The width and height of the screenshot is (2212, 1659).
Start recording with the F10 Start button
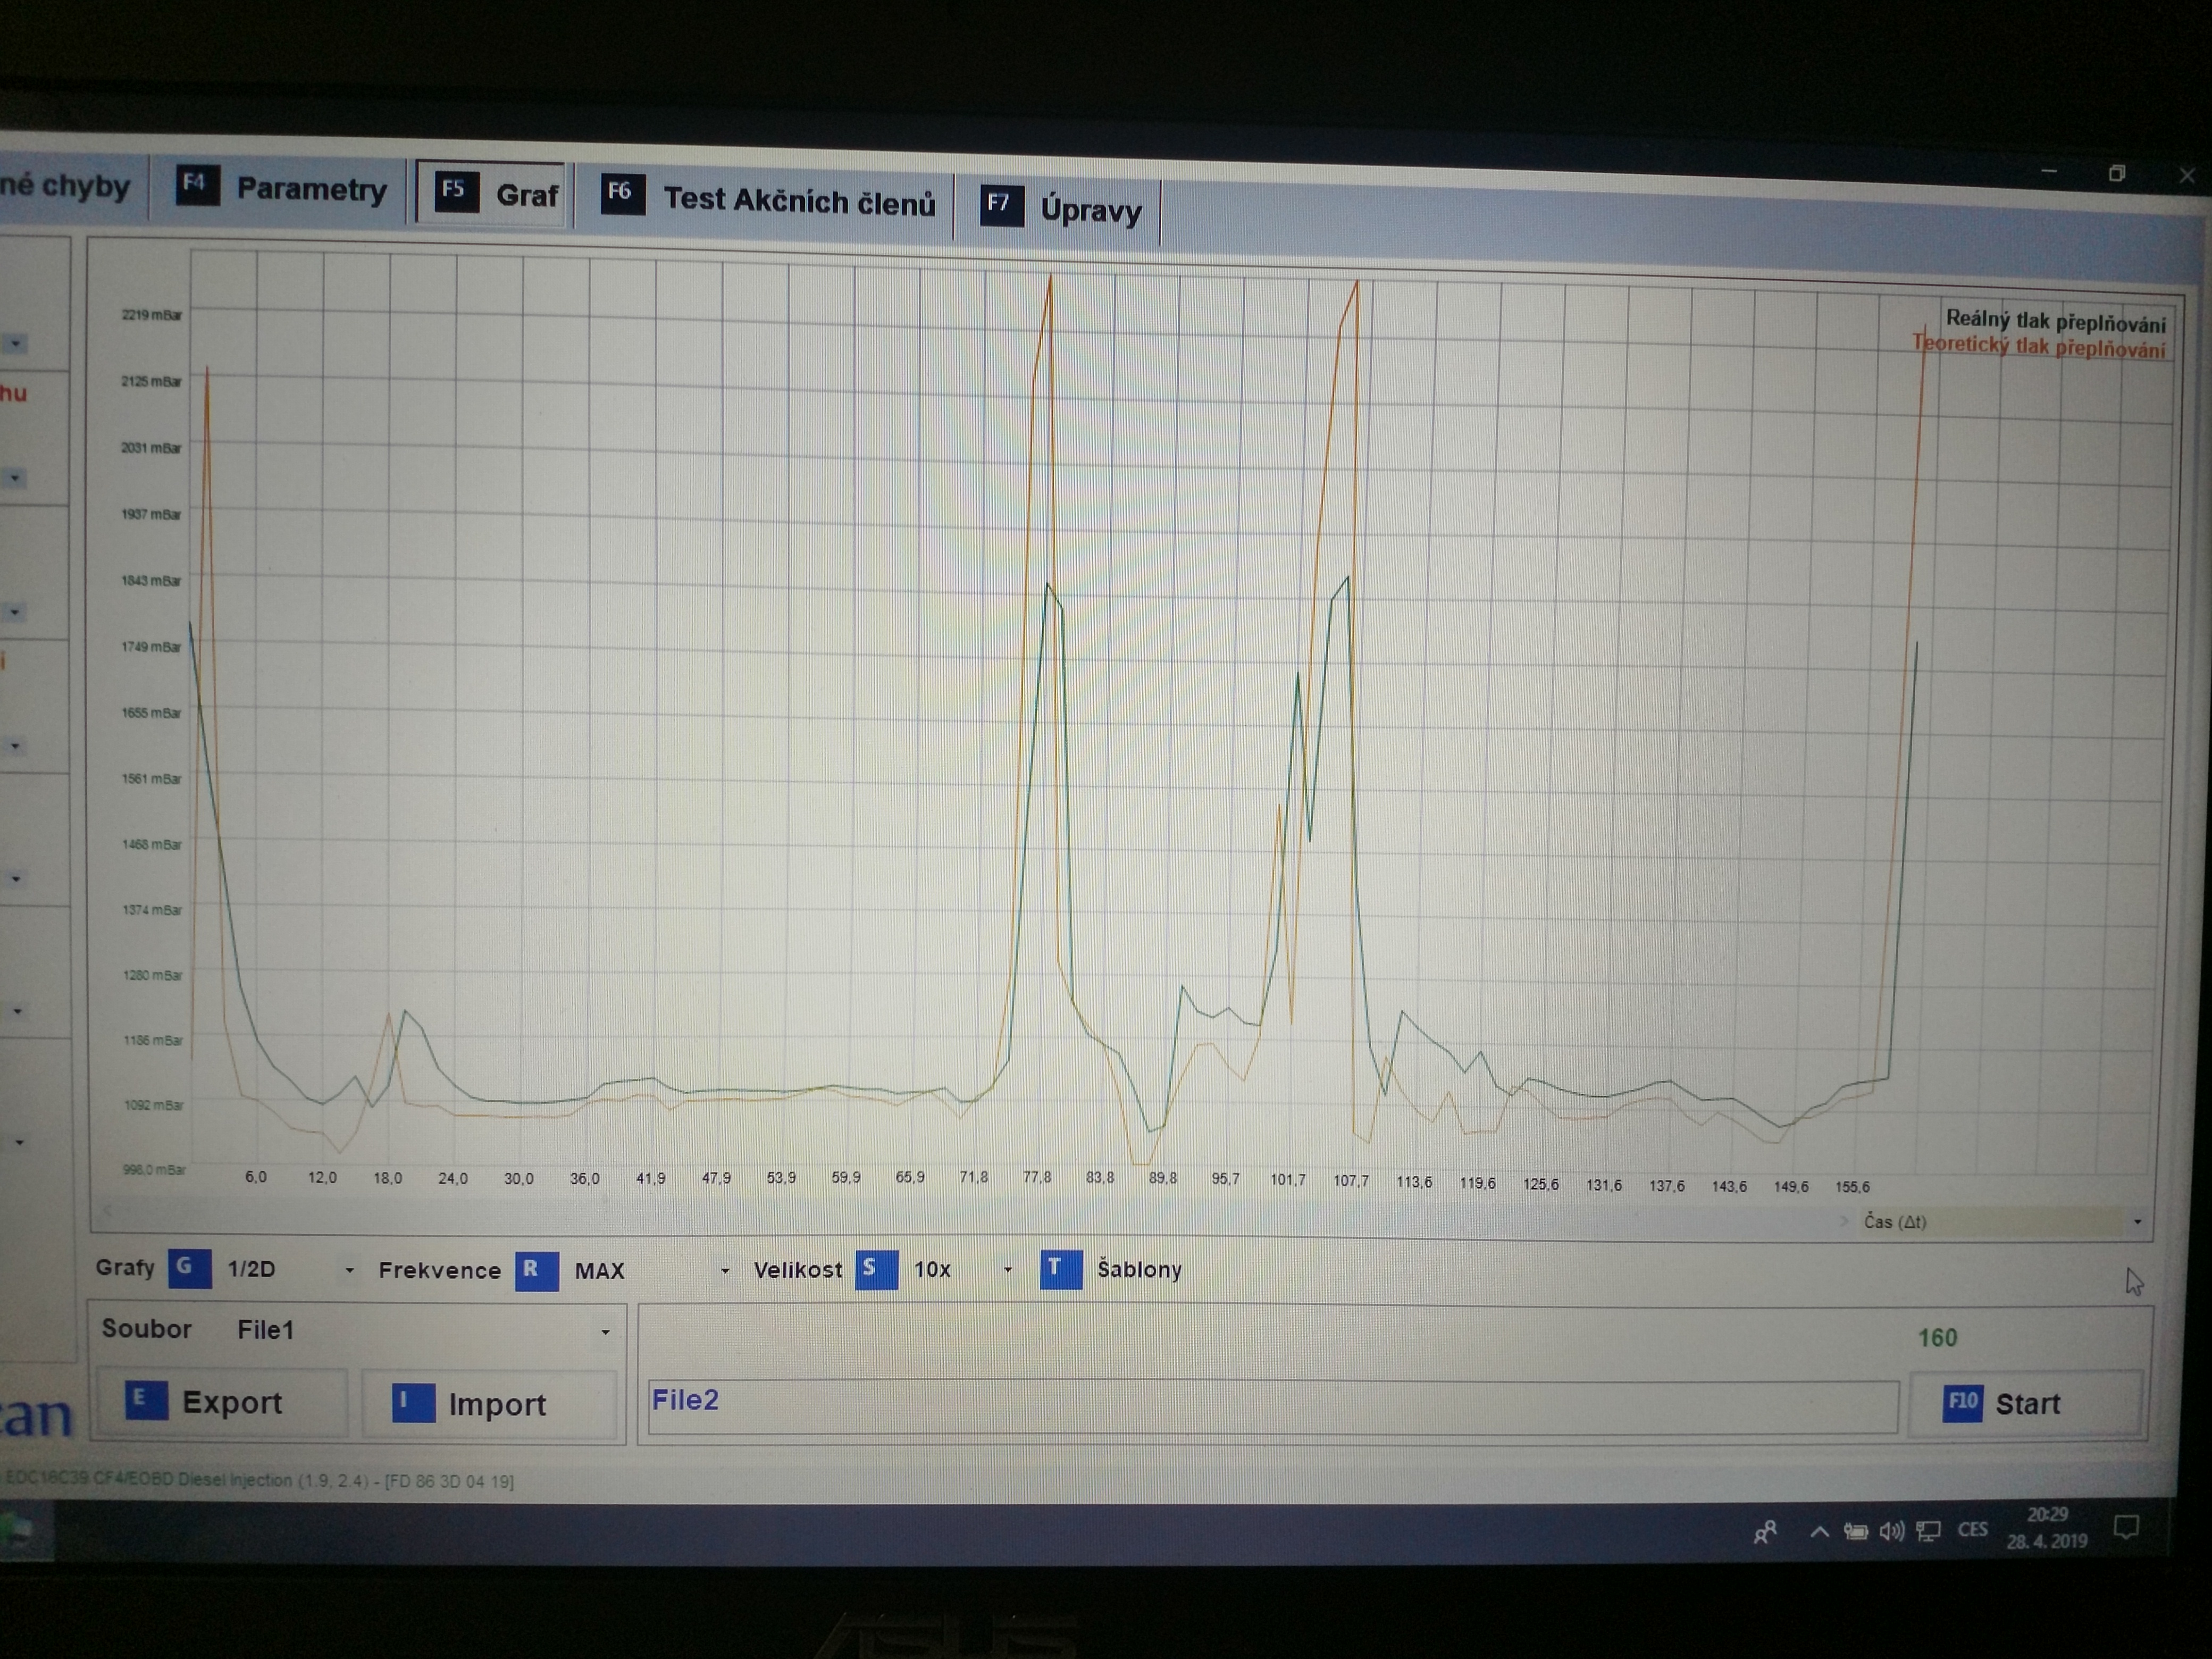(x=2025, y=1404)
